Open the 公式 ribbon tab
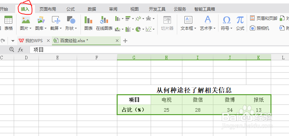The image size is (289, 136). click(71, 9)
